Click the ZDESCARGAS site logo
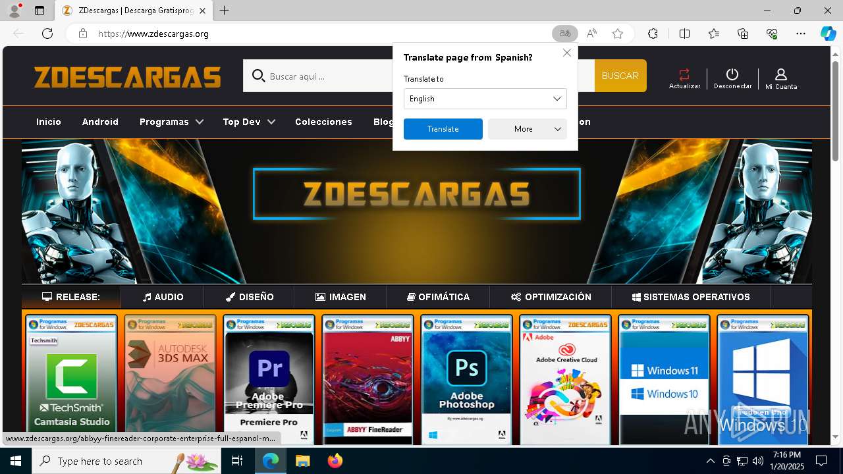 (127, 77)
